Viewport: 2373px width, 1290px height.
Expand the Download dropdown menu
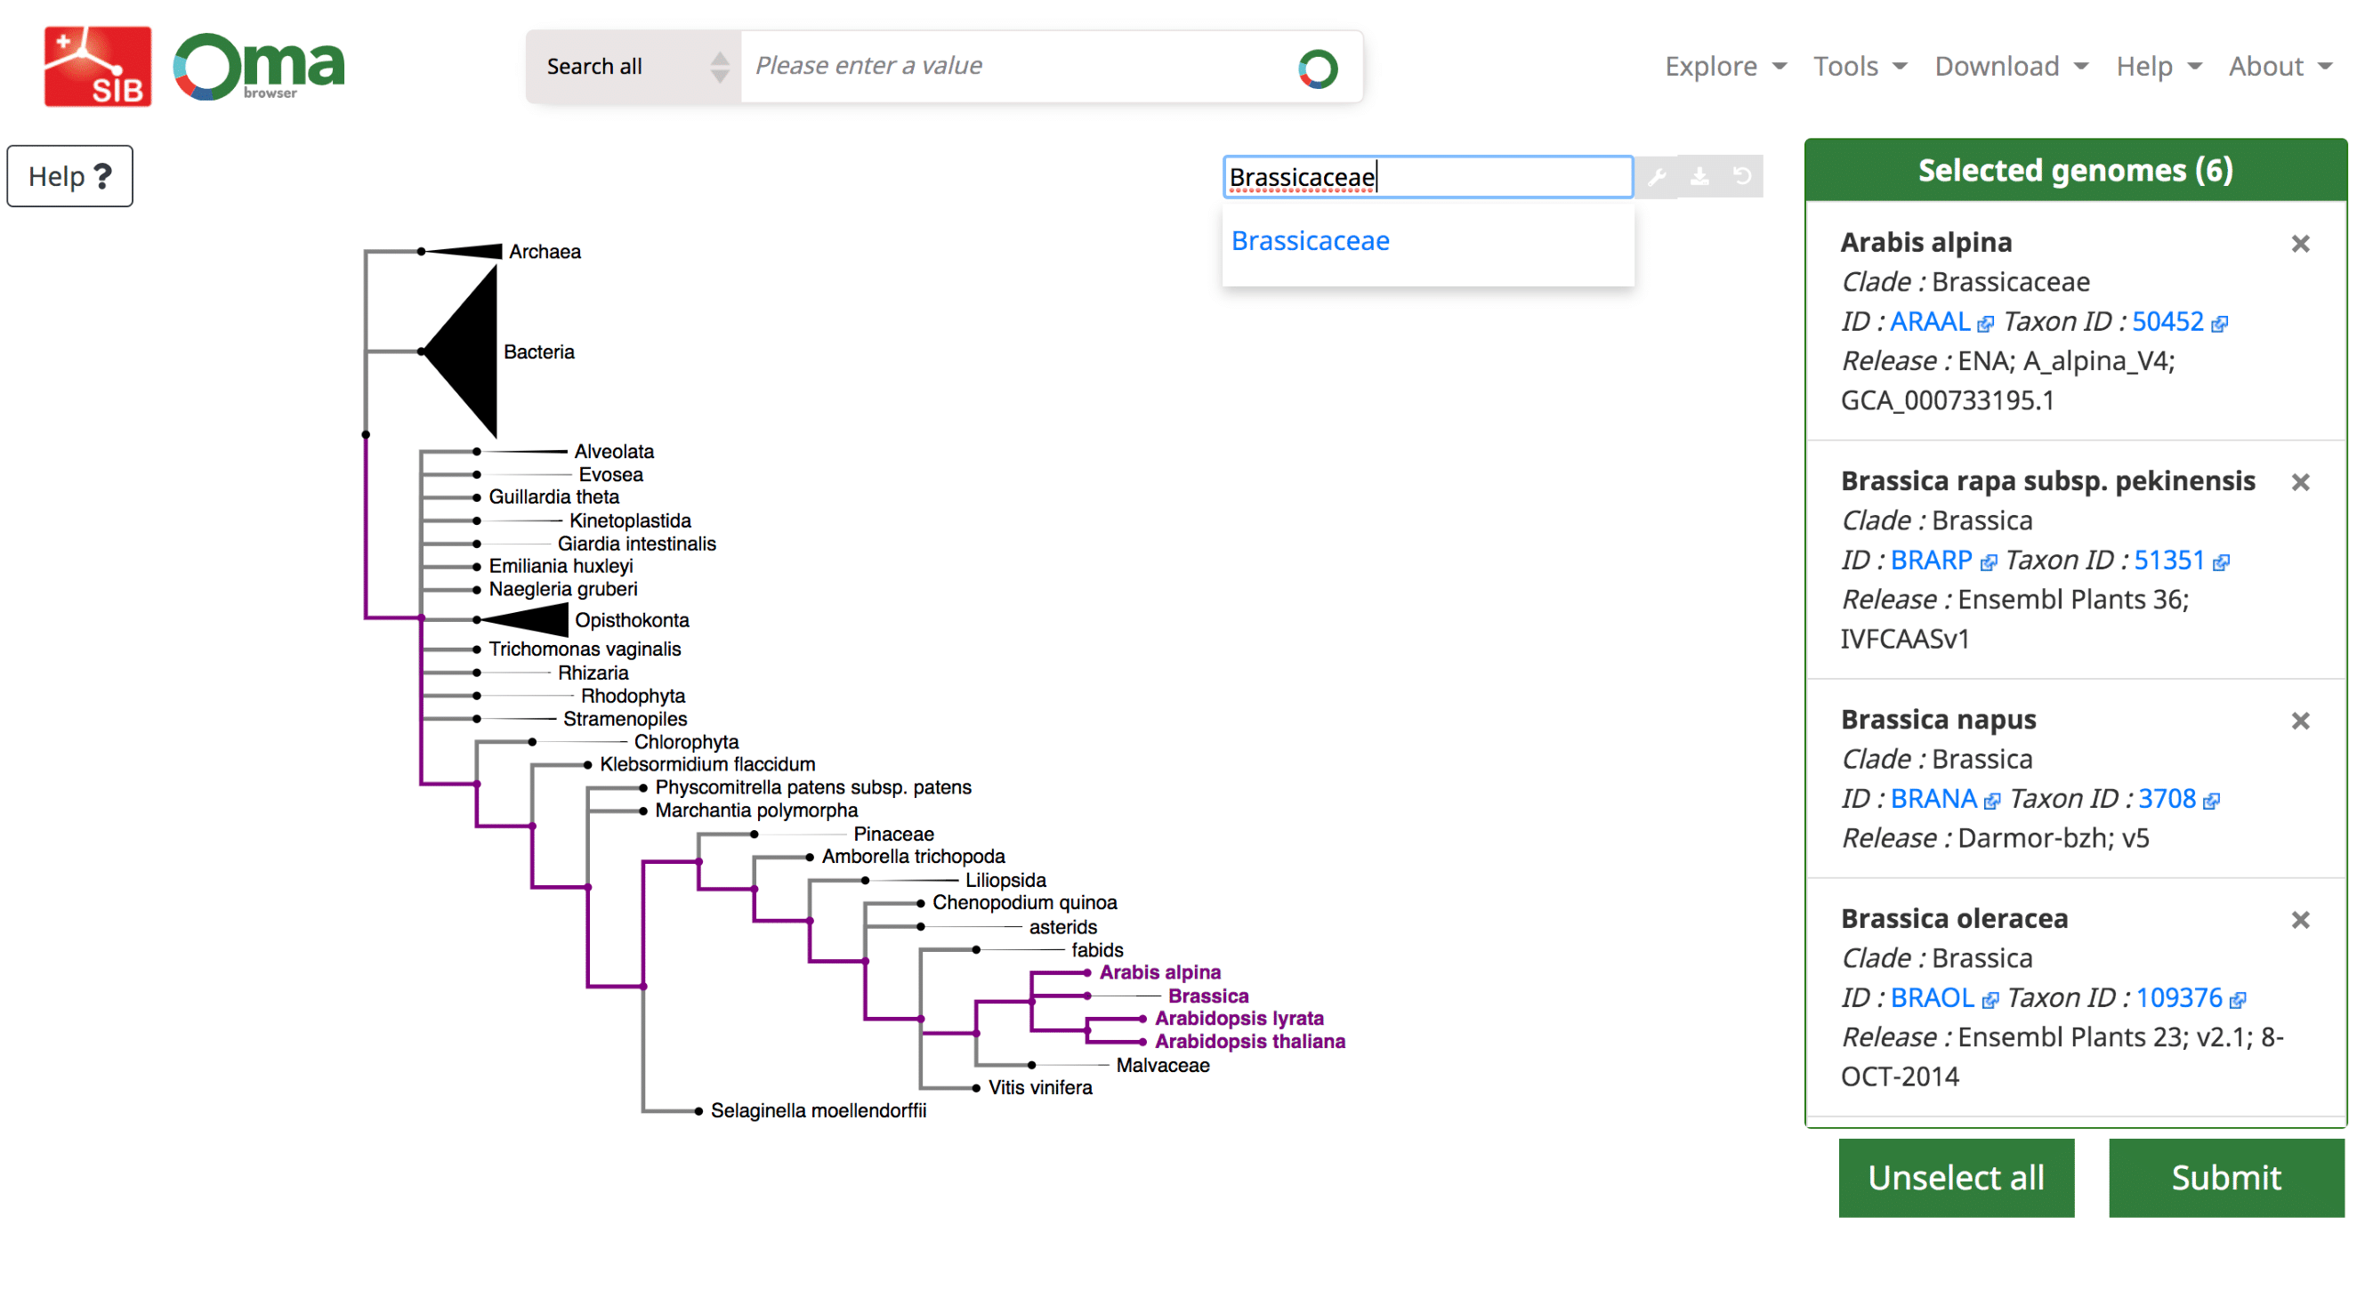2010,67
